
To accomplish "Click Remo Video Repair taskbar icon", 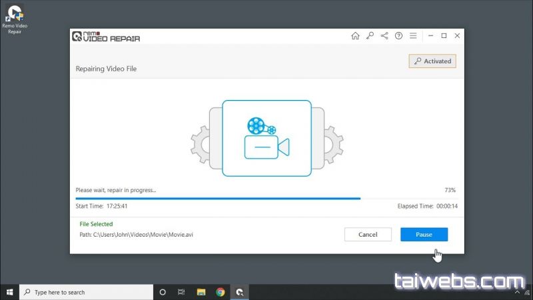I will coord(240,292).
